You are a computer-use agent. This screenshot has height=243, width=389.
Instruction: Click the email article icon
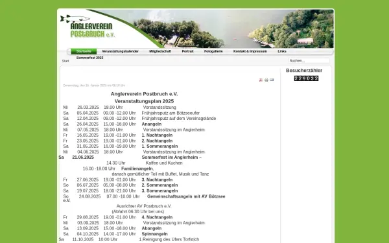pyautogui.click(x=272, y=80)
